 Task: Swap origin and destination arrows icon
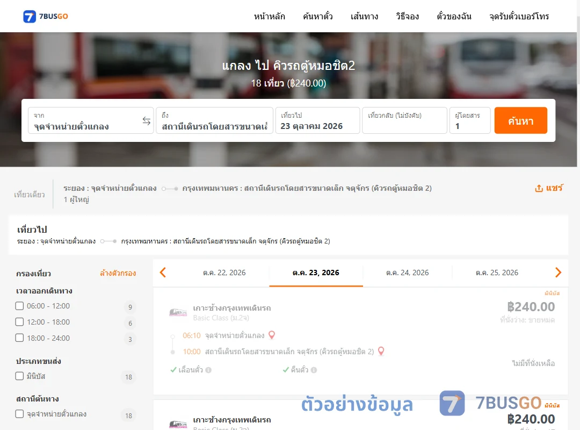(x=147, y=121)
